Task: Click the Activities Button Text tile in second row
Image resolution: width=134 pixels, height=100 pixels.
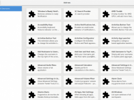Action: (117, 27)
